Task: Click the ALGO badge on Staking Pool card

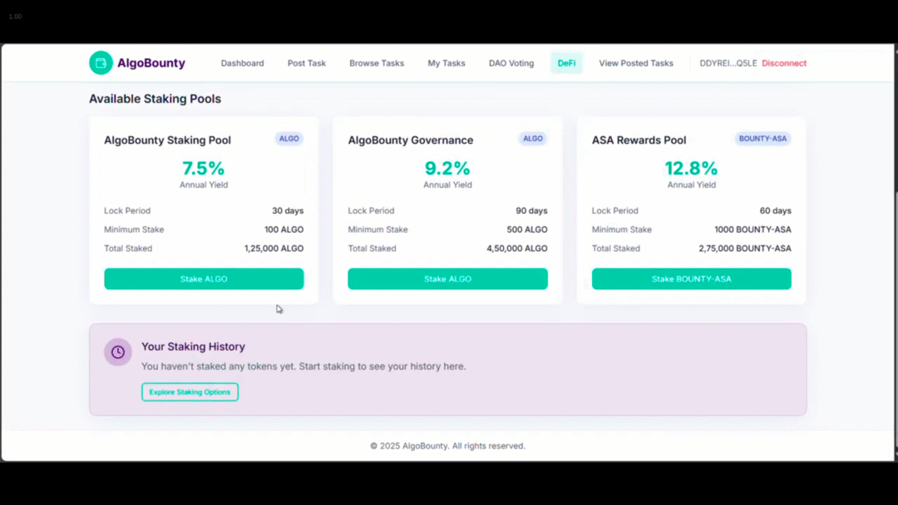Action: point(289,139)
